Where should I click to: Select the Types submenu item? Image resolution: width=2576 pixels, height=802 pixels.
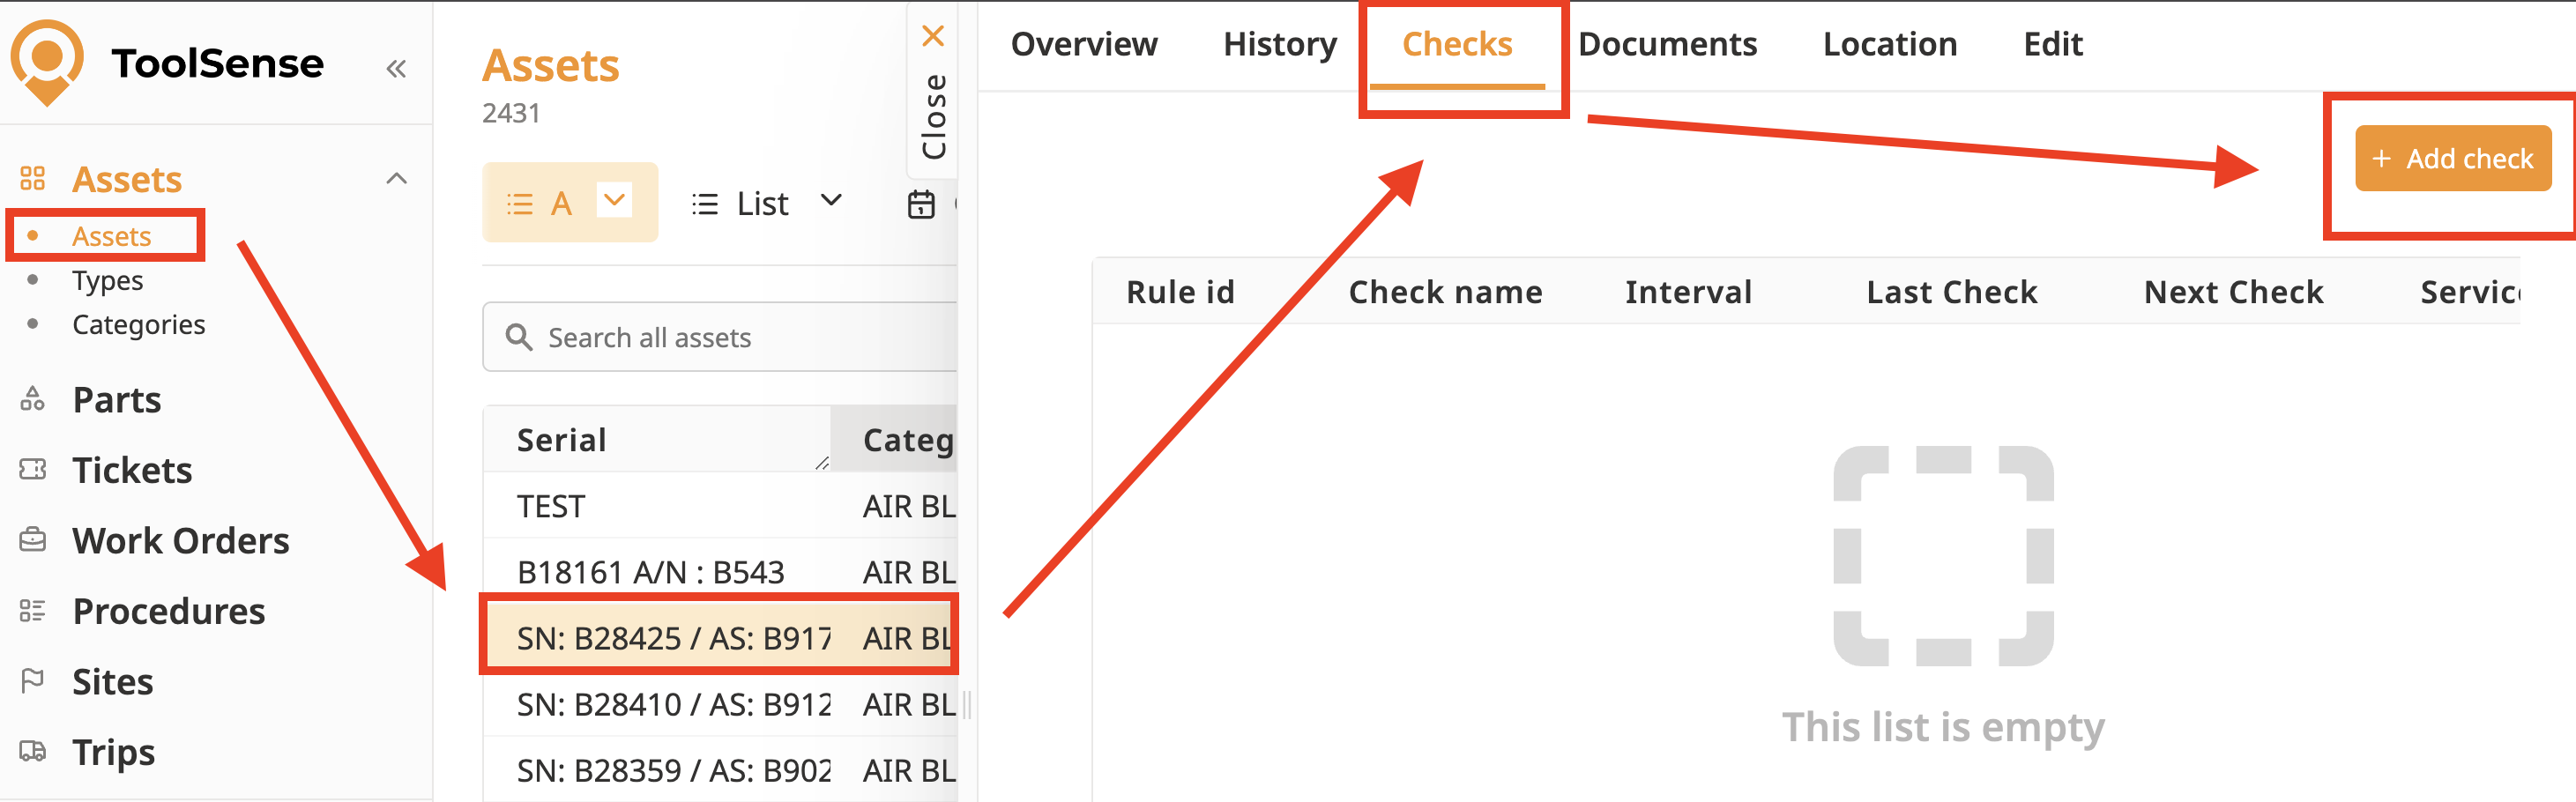(107, 280)
